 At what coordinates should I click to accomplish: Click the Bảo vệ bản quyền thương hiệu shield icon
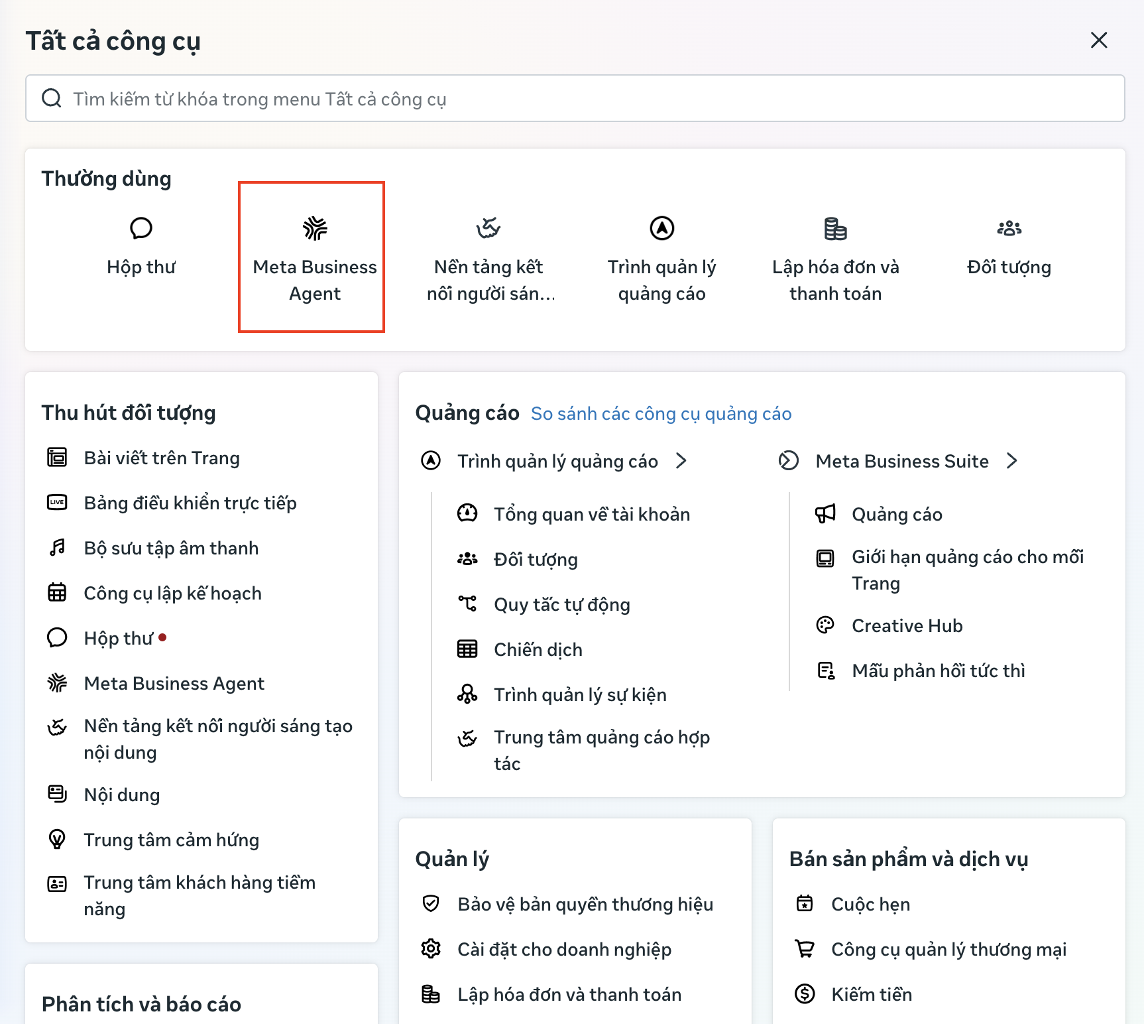click(x=431, y=903)
